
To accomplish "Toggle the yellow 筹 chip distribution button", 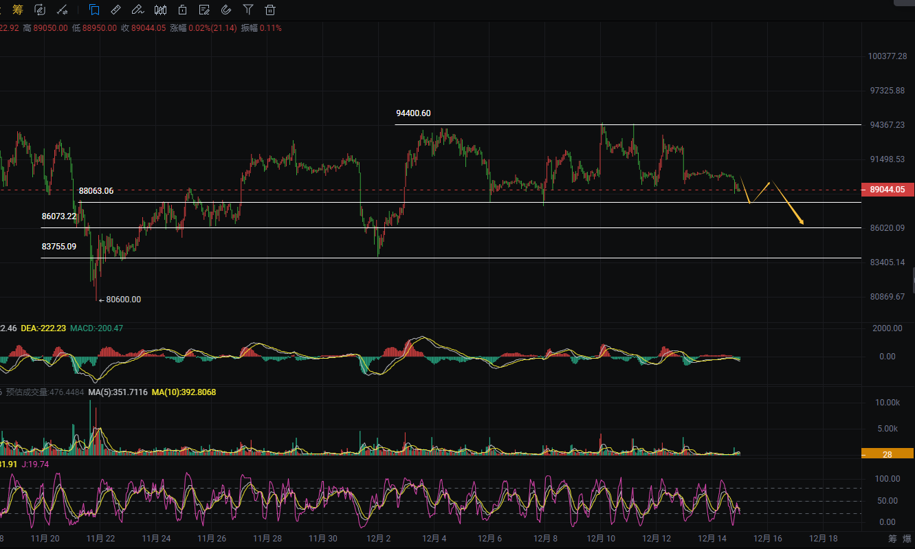I will point(18,10).
